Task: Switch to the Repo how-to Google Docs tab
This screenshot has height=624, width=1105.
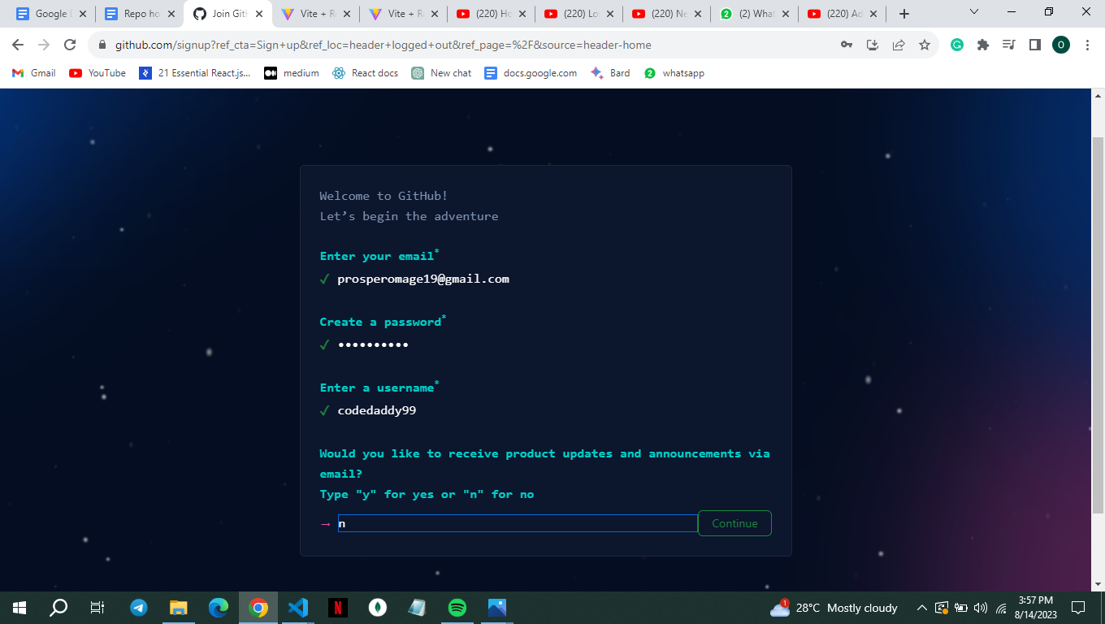Action: pos(140,14)
